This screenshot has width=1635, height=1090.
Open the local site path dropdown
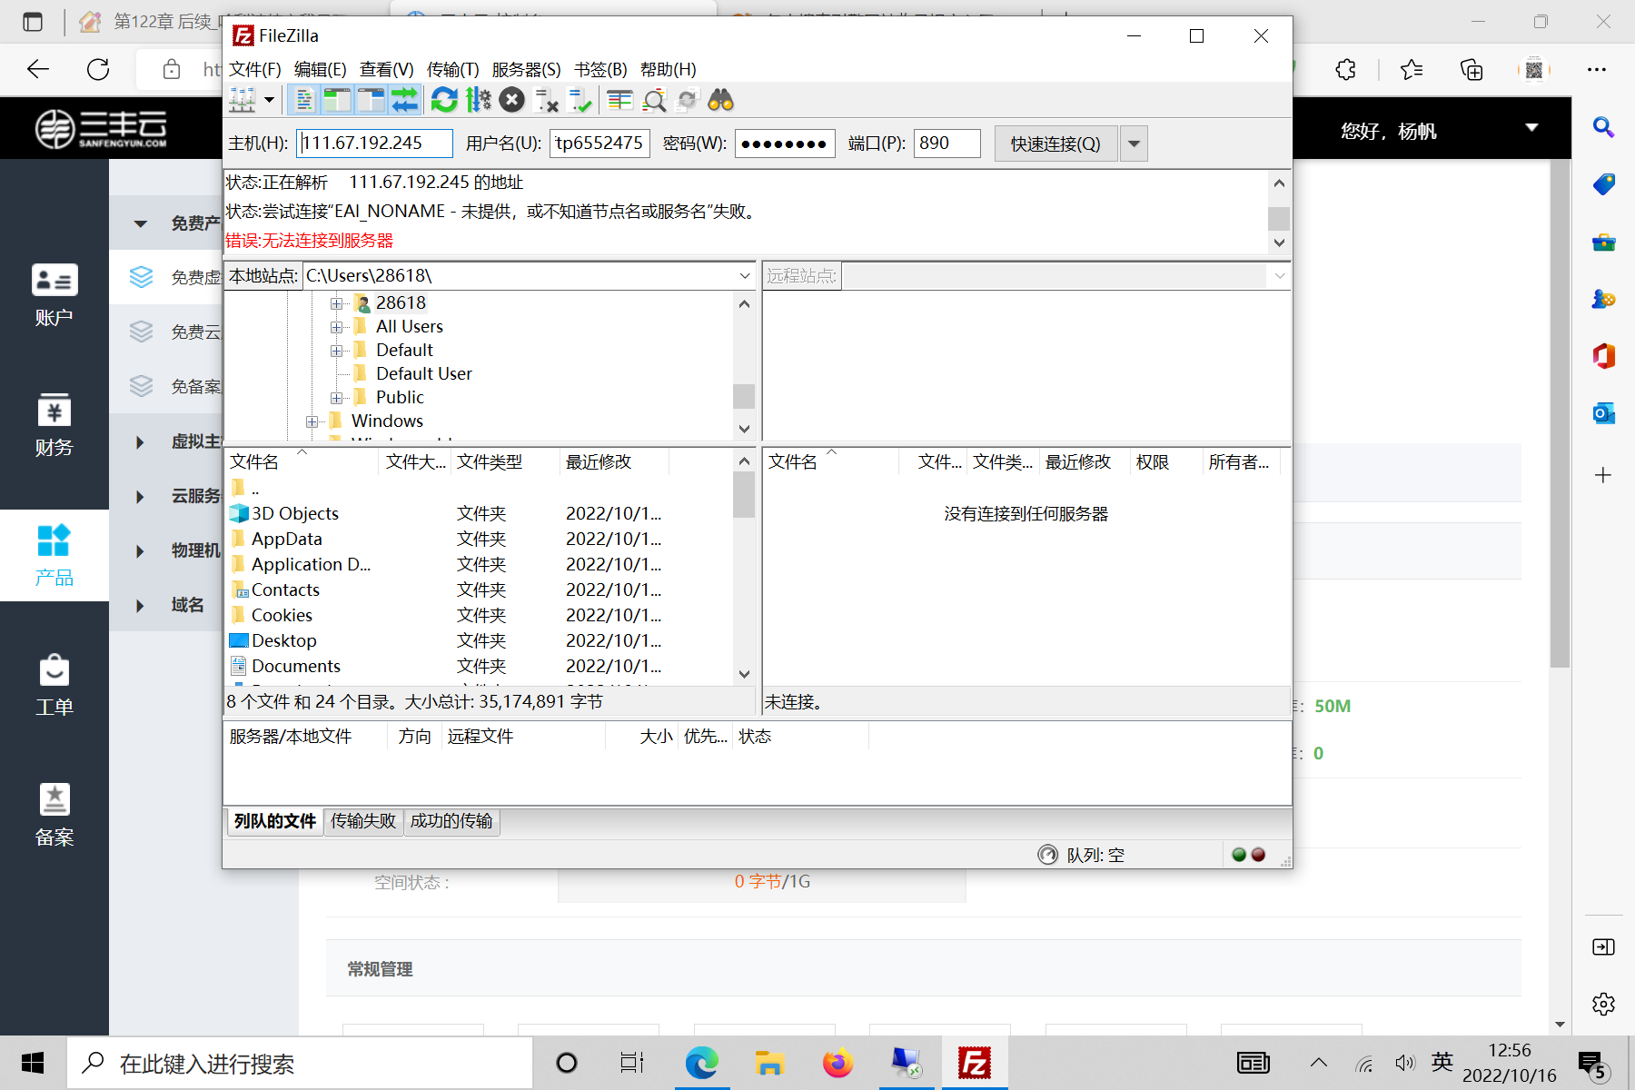tap(745, 275)
